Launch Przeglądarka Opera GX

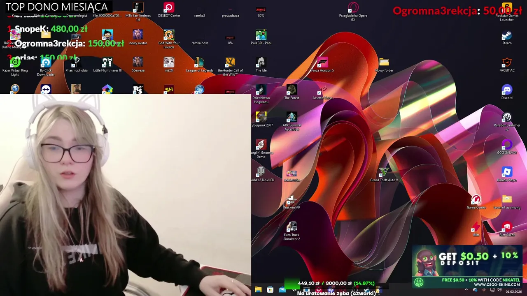coord(353,12)
